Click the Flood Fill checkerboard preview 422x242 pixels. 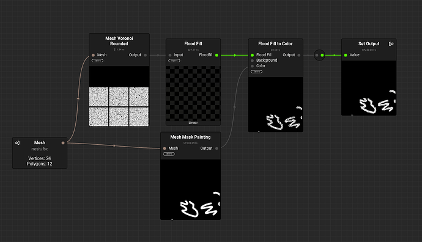click(193, 94)
